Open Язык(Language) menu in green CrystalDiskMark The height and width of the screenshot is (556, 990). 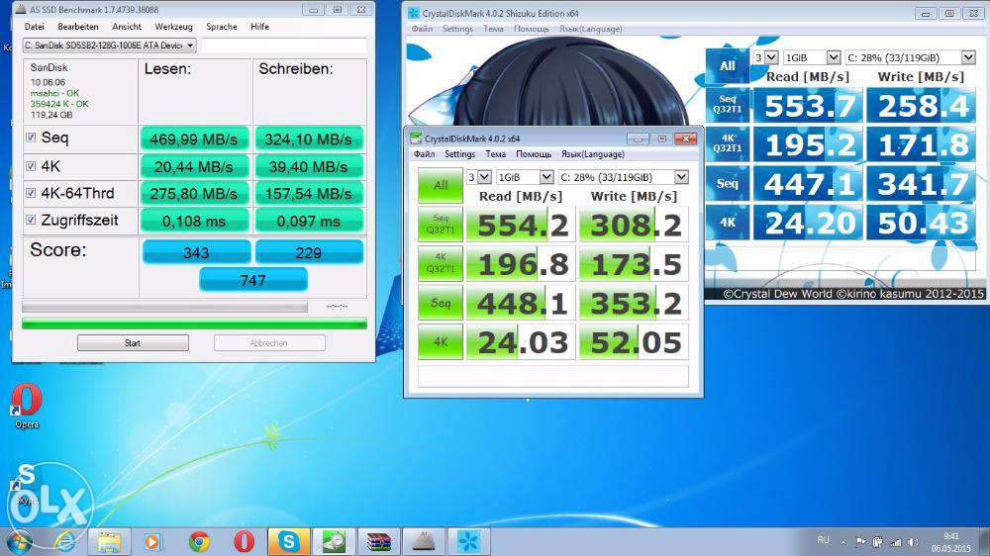pyautogui.click(x=592, y=154)
